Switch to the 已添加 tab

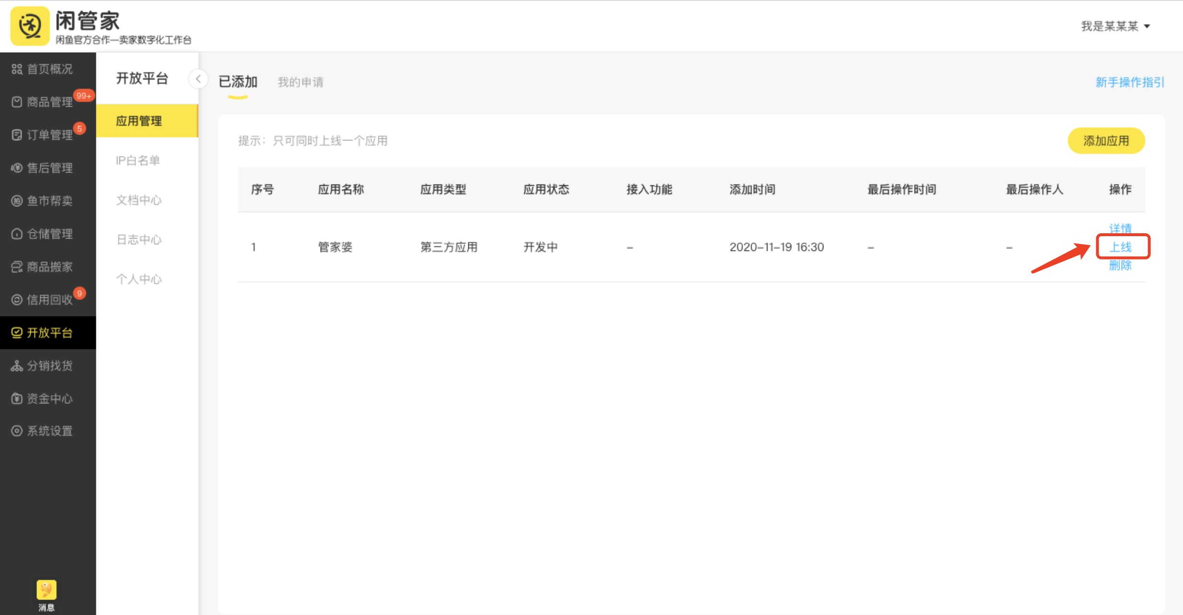click(238, 82)
